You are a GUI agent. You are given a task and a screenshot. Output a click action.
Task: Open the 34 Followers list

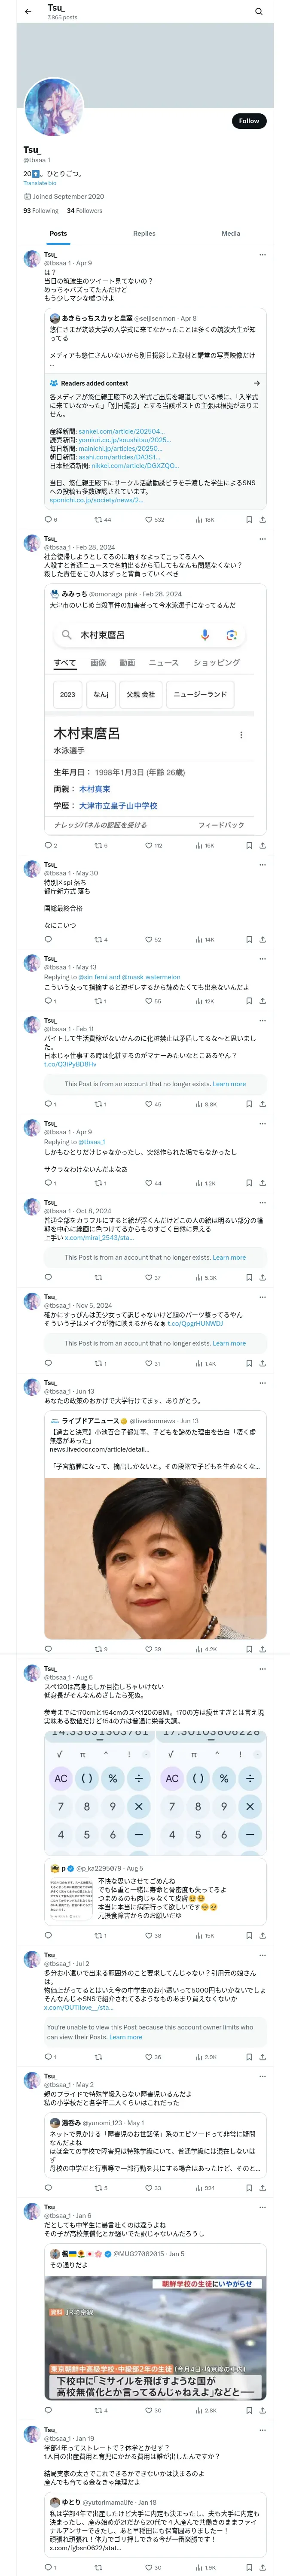[x=84, y=211]
